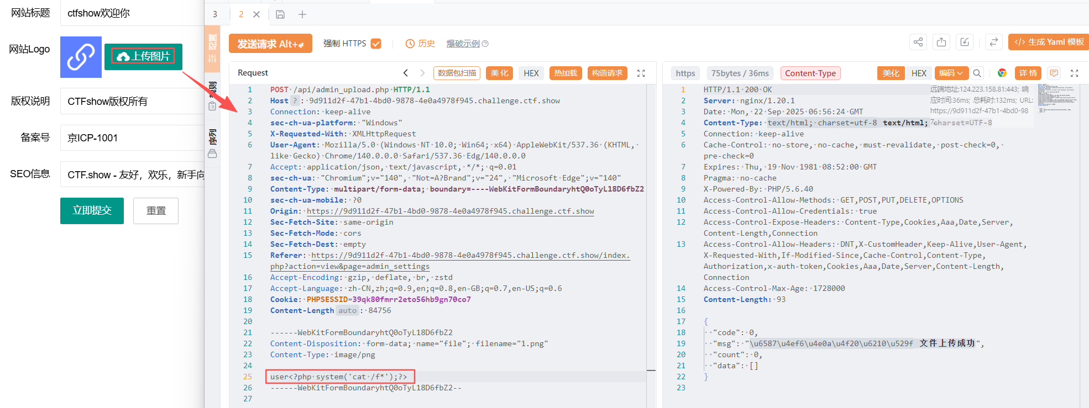
Task: Open the 编码 encoding dropdown
Action: 950,73
